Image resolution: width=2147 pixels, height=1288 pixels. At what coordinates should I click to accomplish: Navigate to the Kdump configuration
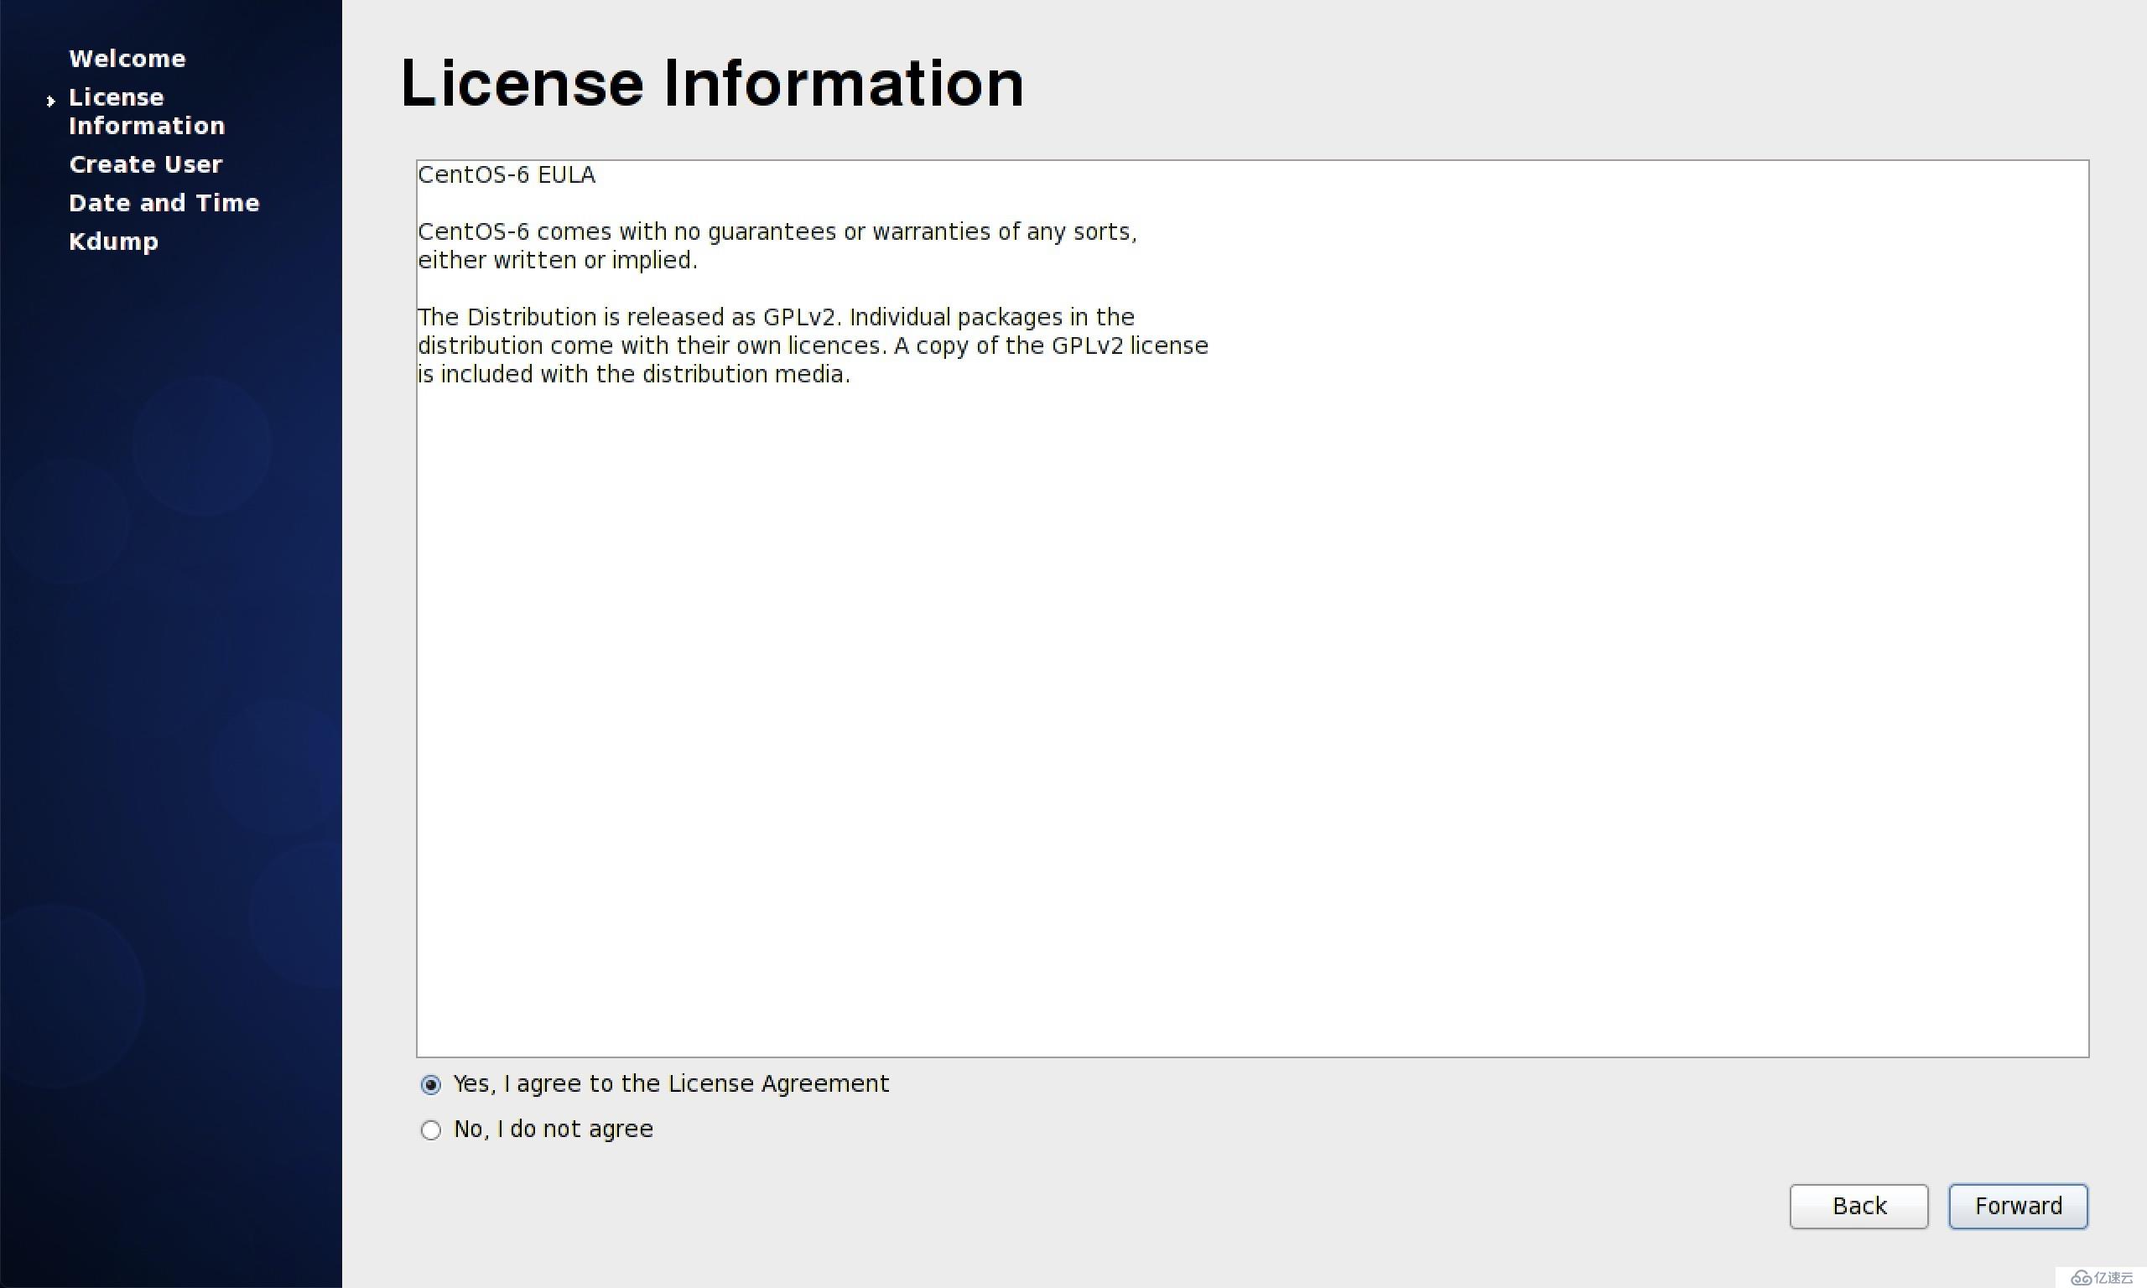pos(113,241)
